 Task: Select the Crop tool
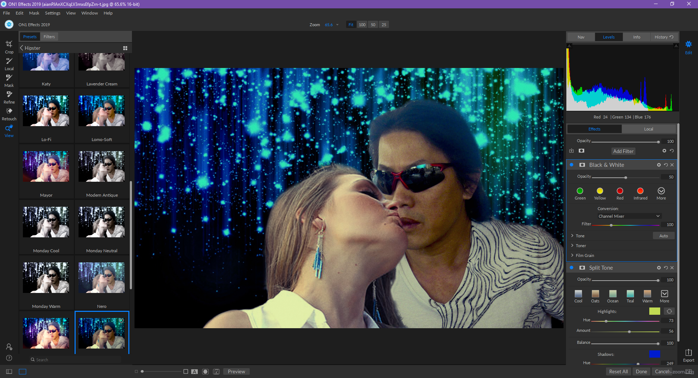[x=9, y=47]
